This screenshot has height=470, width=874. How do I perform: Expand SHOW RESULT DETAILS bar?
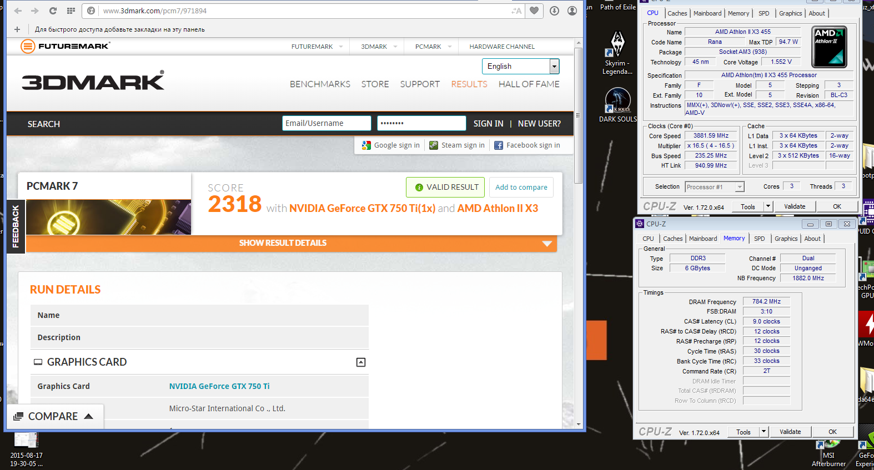coord(292,243)
